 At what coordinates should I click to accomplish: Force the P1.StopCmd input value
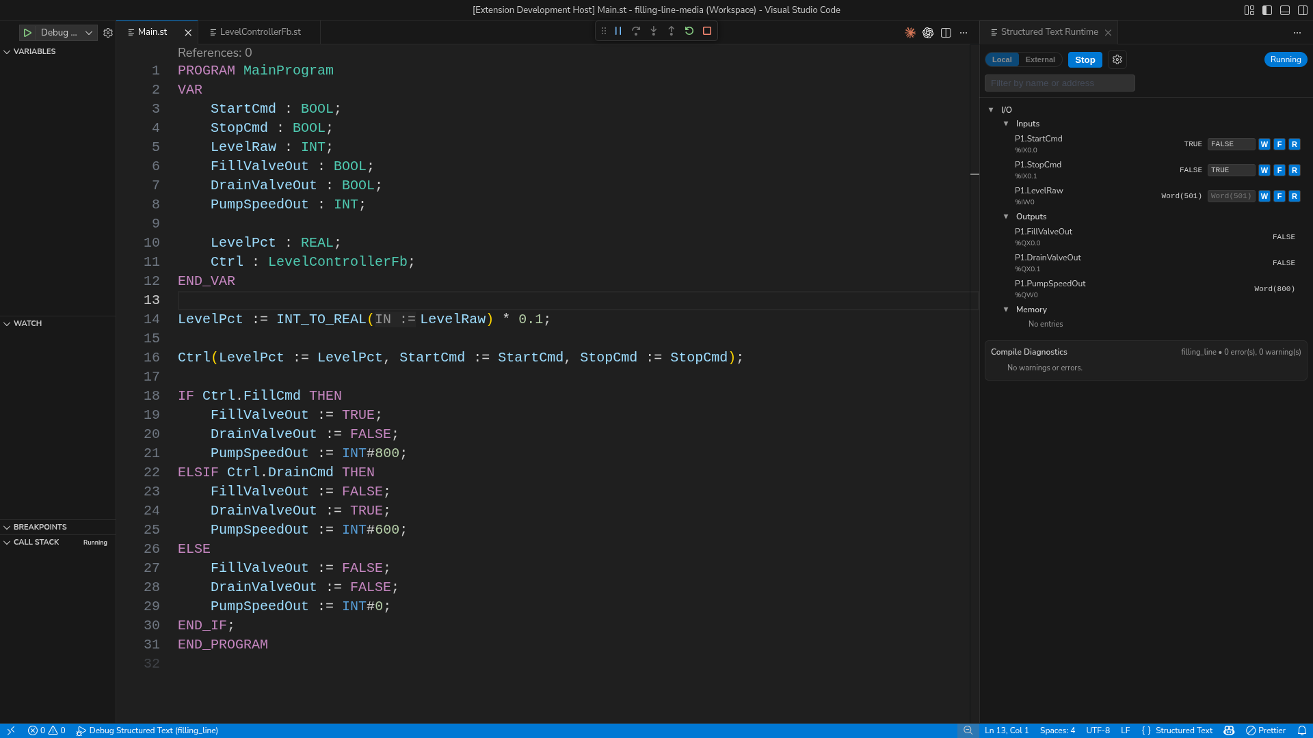click(x=1279, y=170)
